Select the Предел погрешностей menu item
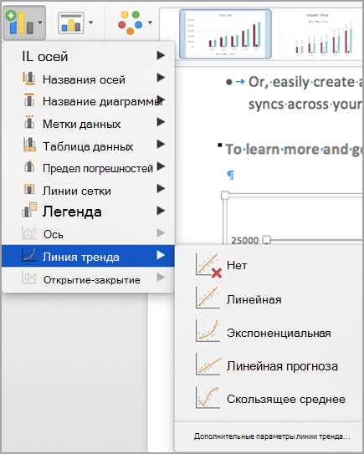Image resolution: width=364 pixels, height=454 pixels. (88, 168)
